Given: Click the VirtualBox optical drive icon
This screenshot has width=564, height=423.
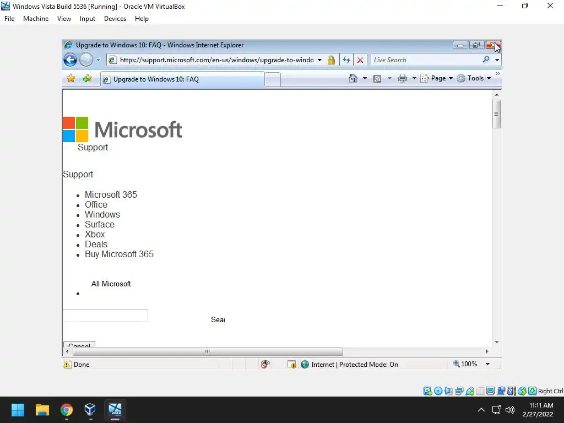Looking at the screenshot, I should [x=438, y=391].
